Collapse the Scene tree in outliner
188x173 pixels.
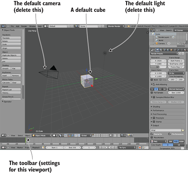(x=150, y=34)
